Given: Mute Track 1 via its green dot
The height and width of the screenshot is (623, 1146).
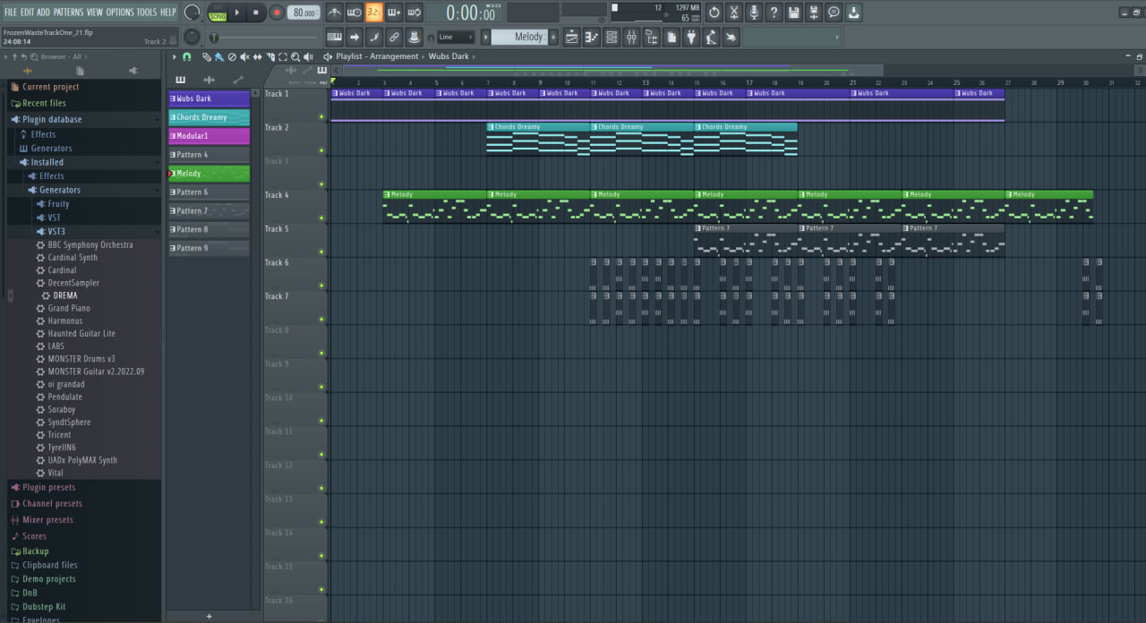Looking at the screenshot, I should coord(321,116).
